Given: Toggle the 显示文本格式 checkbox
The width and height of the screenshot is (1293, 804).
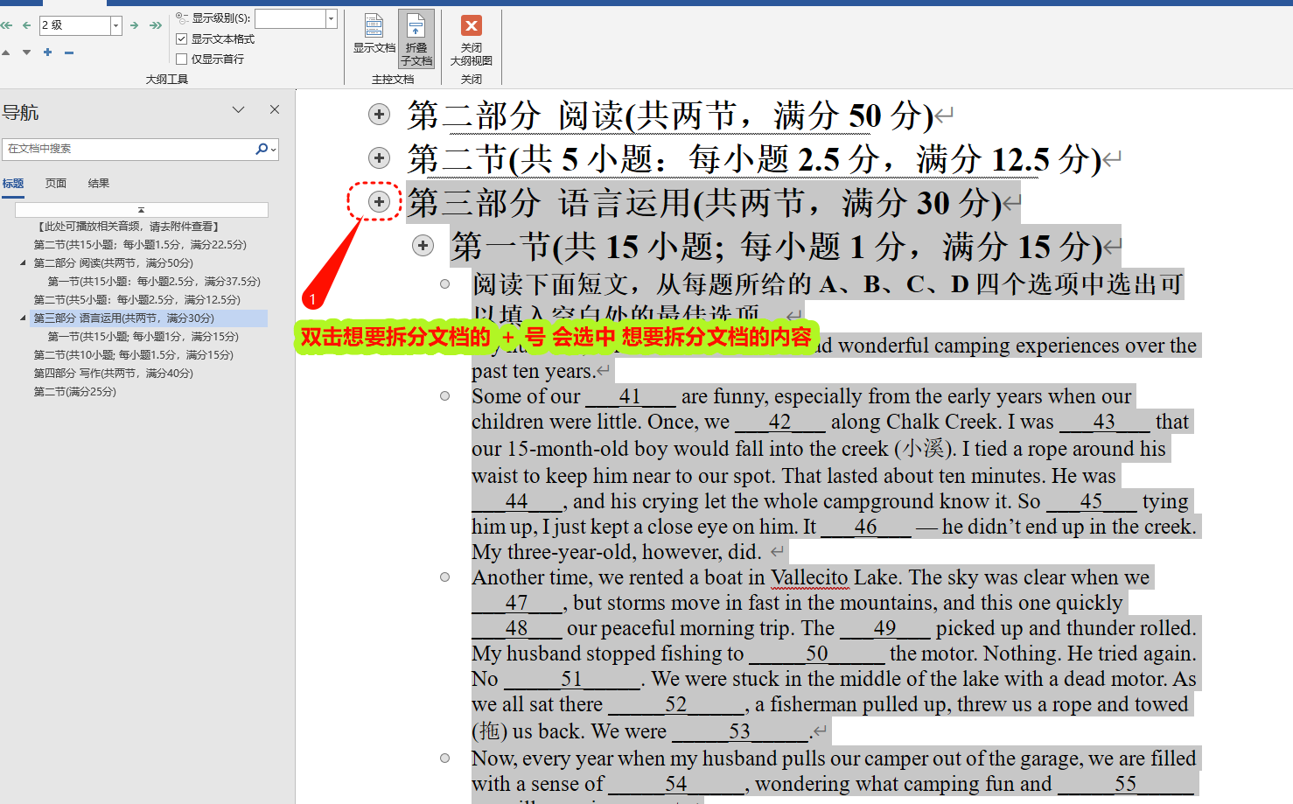Looking at the screenshot, I should [x=181, y=38].
